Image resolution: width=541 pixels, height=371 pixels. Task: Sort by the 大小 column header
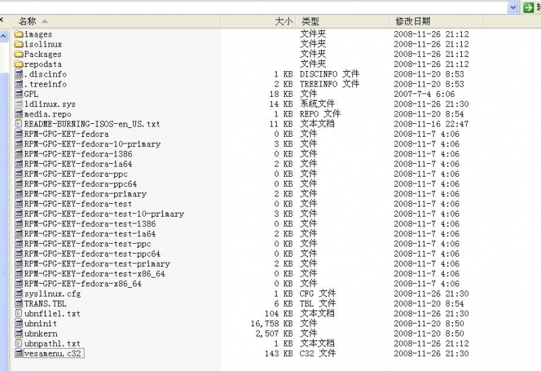point(259,22)
